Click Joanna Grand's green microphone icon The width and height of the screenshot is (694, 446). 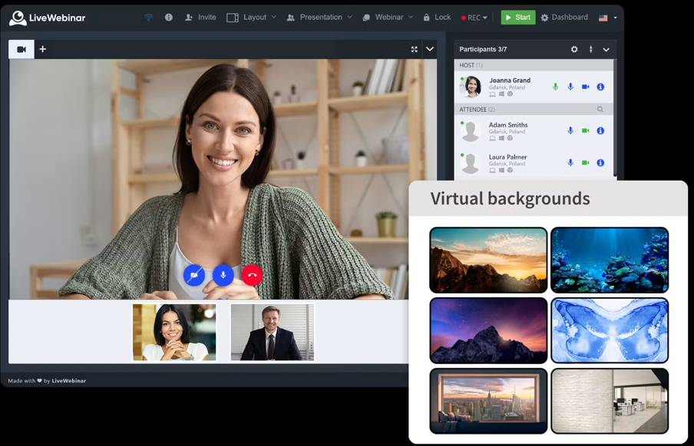(556, 87)
